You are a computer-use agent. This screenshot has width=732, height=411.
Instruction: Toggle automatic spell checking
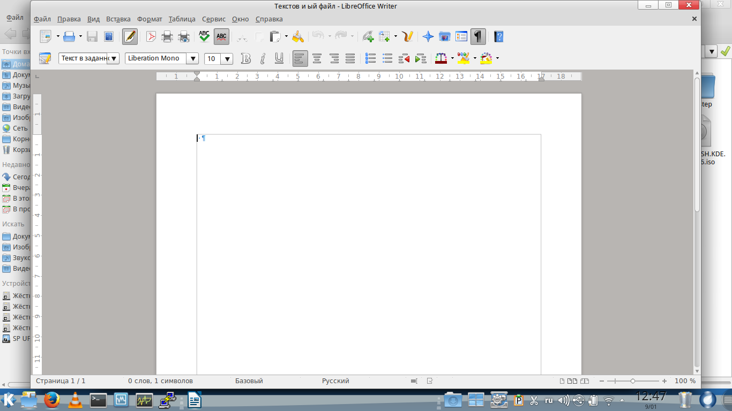221,37
